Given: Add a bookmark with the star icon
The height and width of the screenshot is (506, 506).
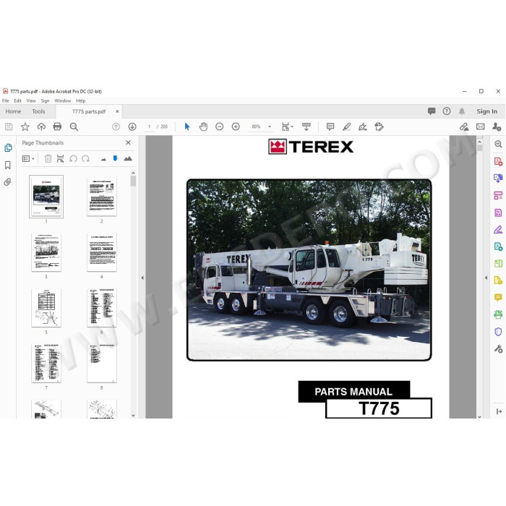Looking at the screenshot, I should tap(25, 126).
